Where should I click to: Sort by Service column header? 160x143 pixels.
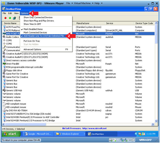(119, 23)
